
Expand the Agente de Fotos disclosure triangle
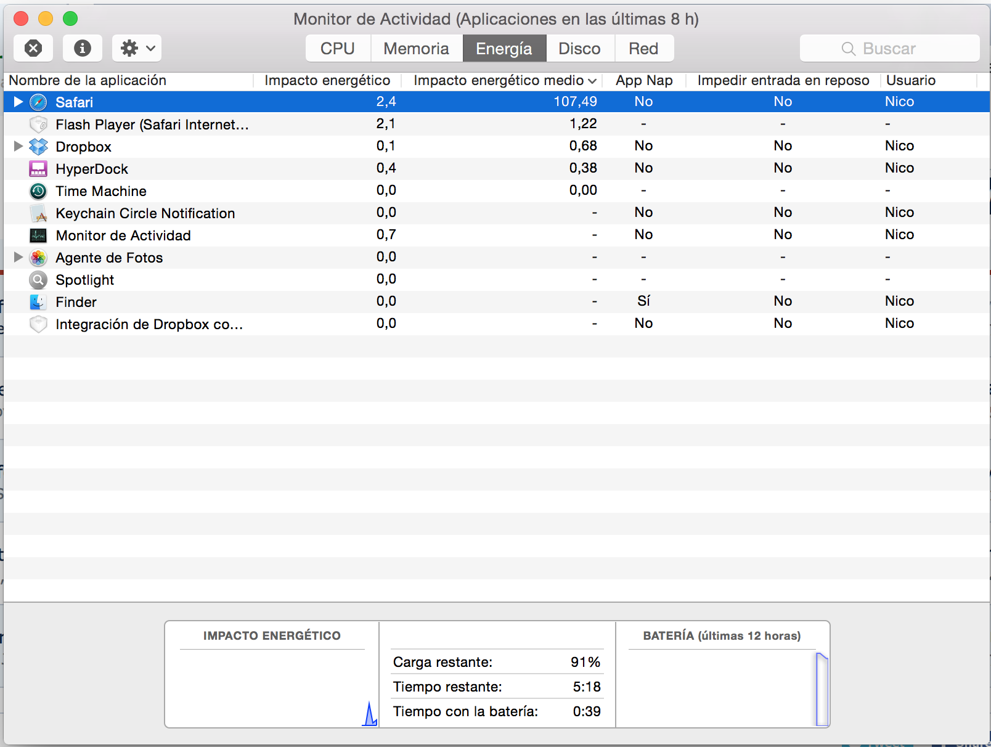click(x=18, y=257)
